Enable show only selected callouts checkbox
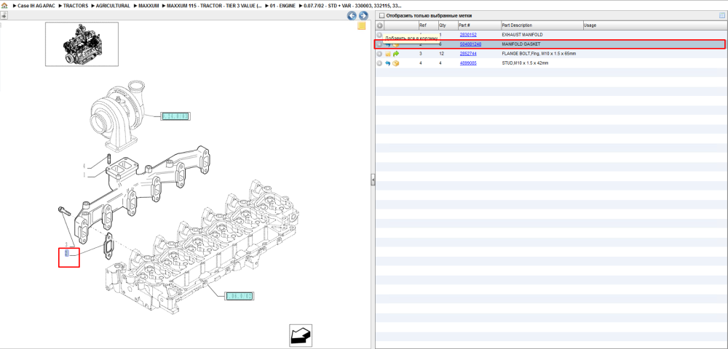The image size is (728, 349). pyautogui.click(x=381, y=16)
